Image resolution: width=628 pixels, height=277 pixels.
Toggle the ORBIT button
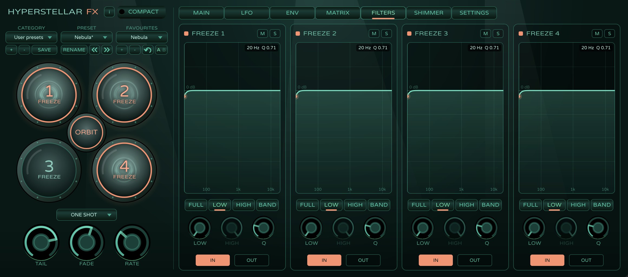coord(86,132)
